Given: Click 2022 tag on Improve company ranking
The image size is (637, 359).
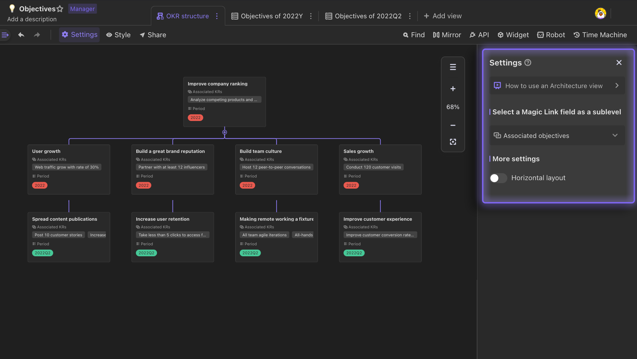Looking at the screenshot, I should point(195,118).
